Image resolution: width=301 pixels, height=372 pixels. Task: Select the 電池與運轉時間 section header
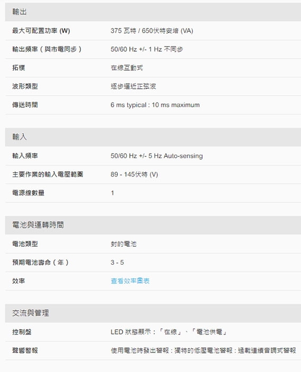(x=153, y=225)
